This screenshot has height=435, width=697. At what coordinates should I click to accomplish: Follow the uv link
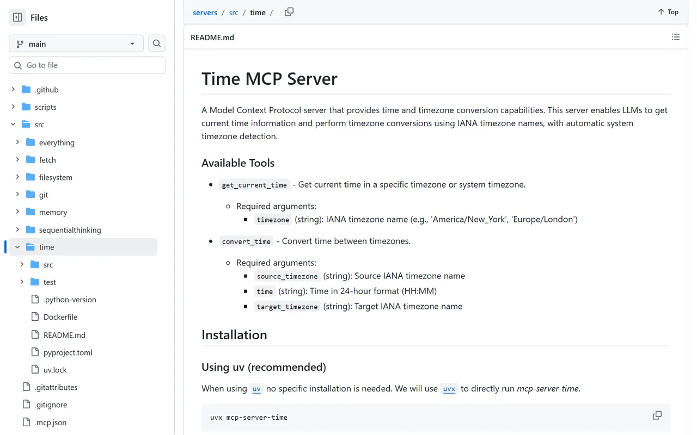coord(256,389)
